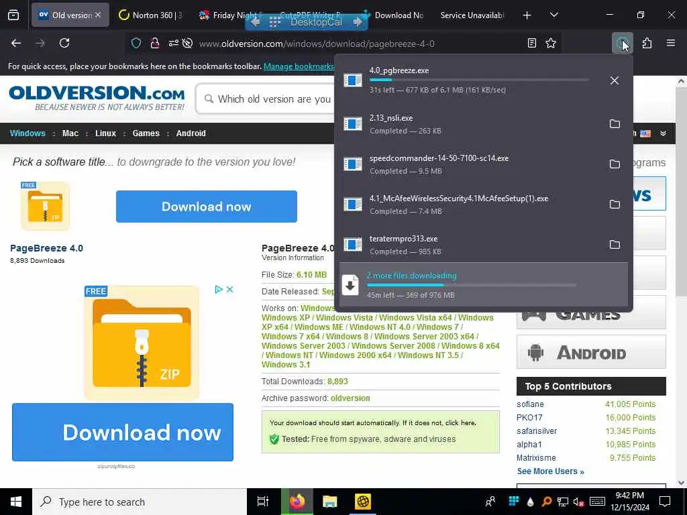Go back using the browser back arrow

tap(16, 43)
